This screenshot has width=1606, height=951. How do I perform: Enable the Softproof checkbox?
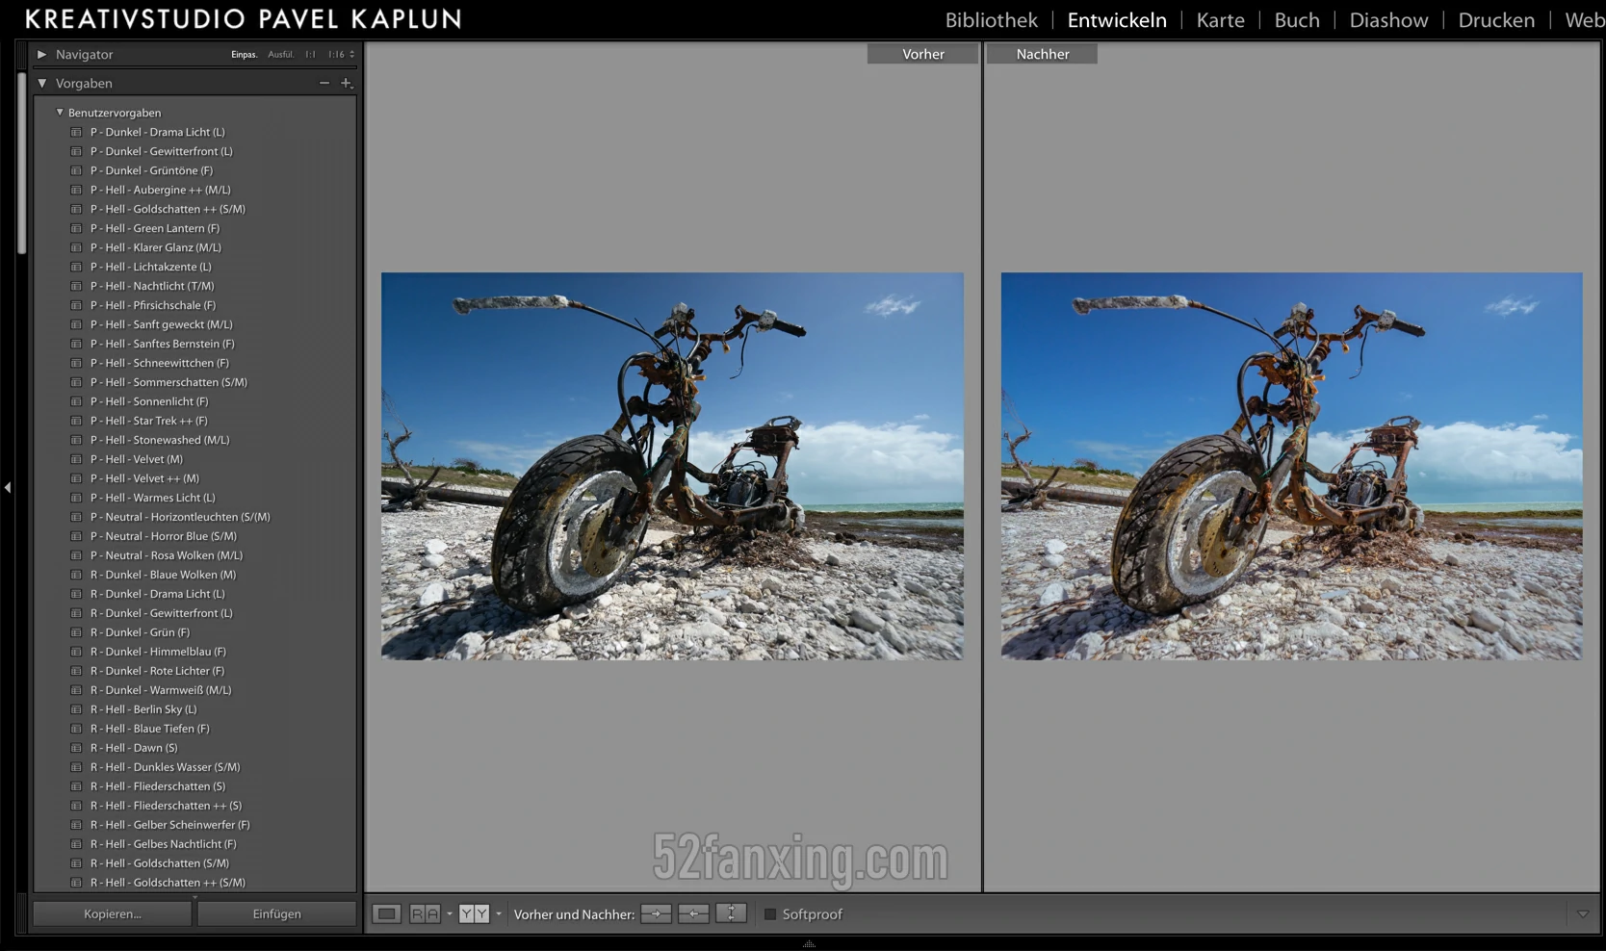pyautogui.click(x=770, y=914)
